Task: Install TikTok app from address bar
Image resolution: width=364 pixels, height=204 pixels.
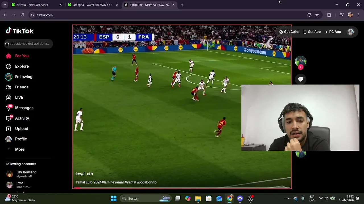Action: click(x=309, y=15)
